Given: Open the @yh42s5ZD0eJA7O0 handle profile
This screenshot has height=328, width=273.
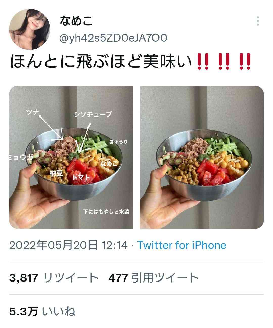Looking at the screenshot, I should pyautogui.click(x=113, y=38).
